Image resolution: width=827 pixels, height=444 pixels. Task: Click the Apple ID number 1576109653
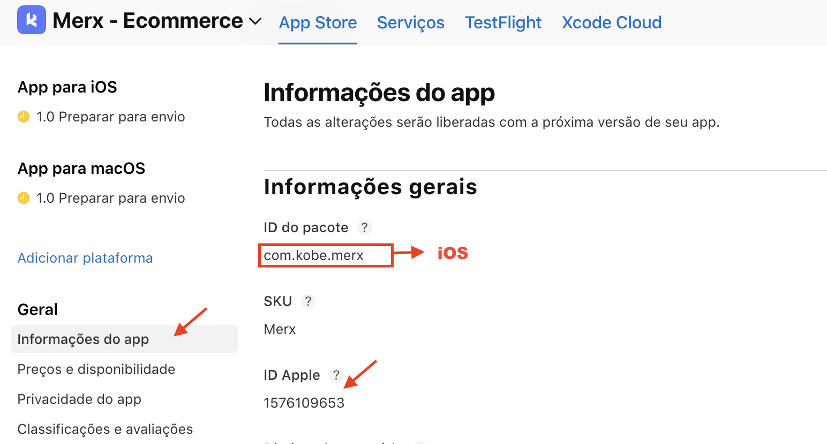pos(304,403)
